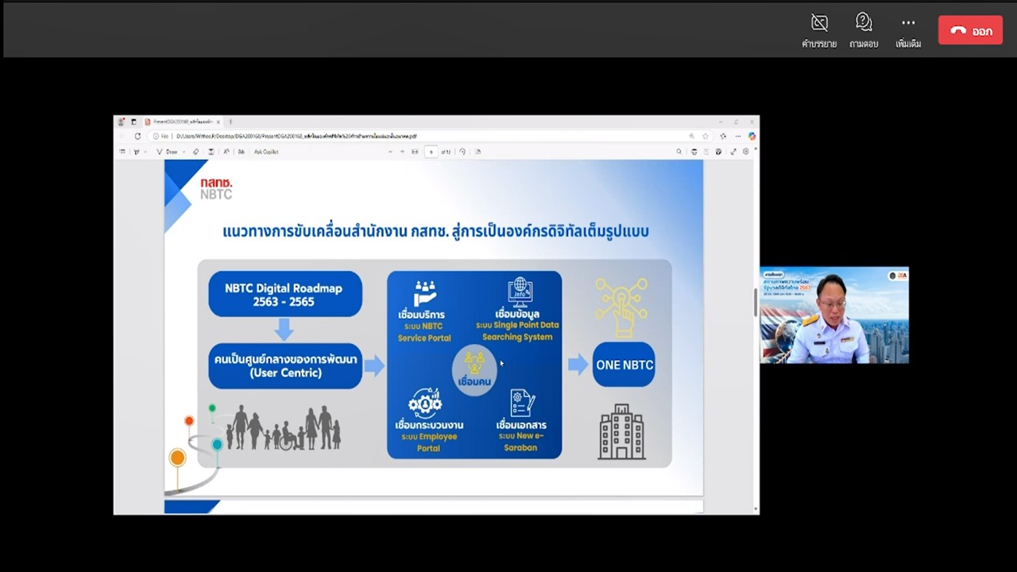Open PDF viewer settings gear icon
This screenshot has height=572, width=1017.
[x=745, y=152]
